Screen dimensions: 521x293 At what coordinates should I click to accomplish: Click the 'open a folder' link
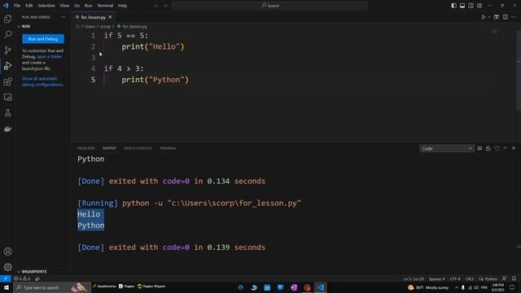coord(49,57)
